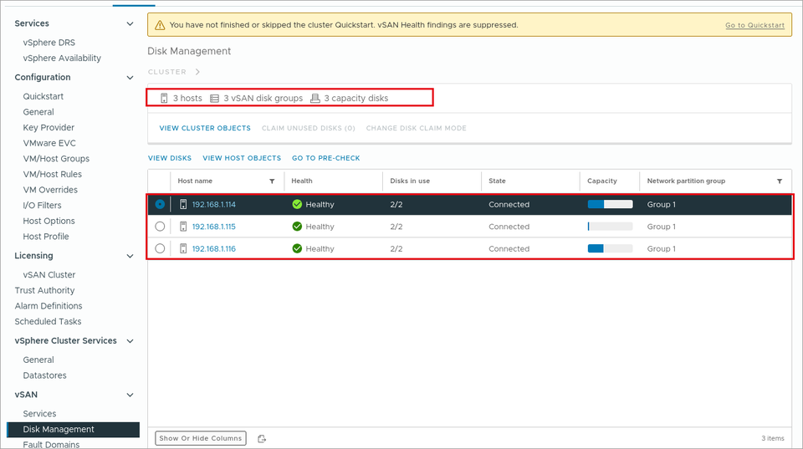
Task: Collapse the Configuration section chevron
Action: point(130,77)
